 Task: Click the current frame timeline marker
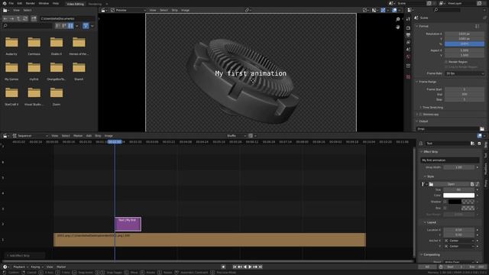[115, 142]
